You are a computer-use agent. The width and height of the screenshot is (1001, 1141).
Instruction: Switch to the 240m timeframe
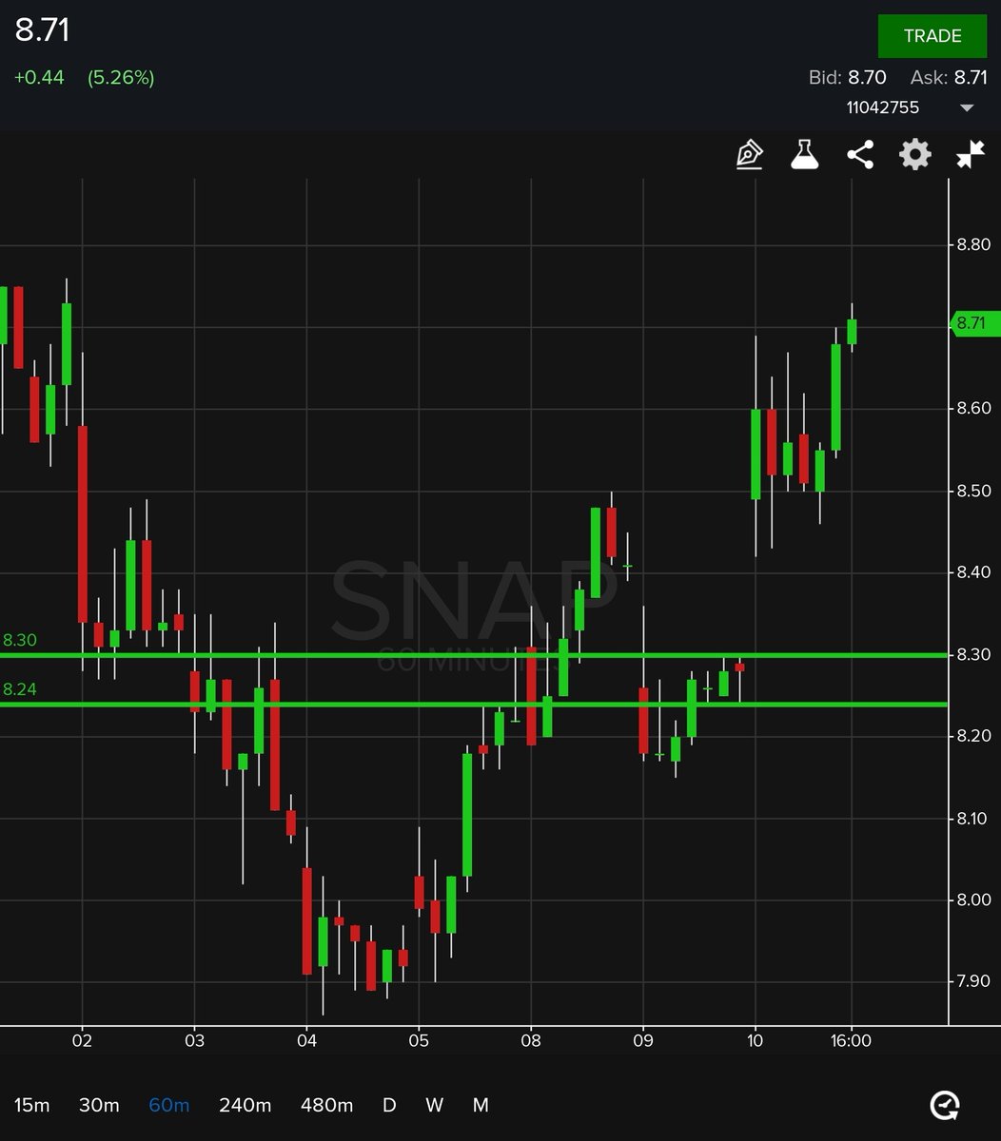coord(245,1105)
